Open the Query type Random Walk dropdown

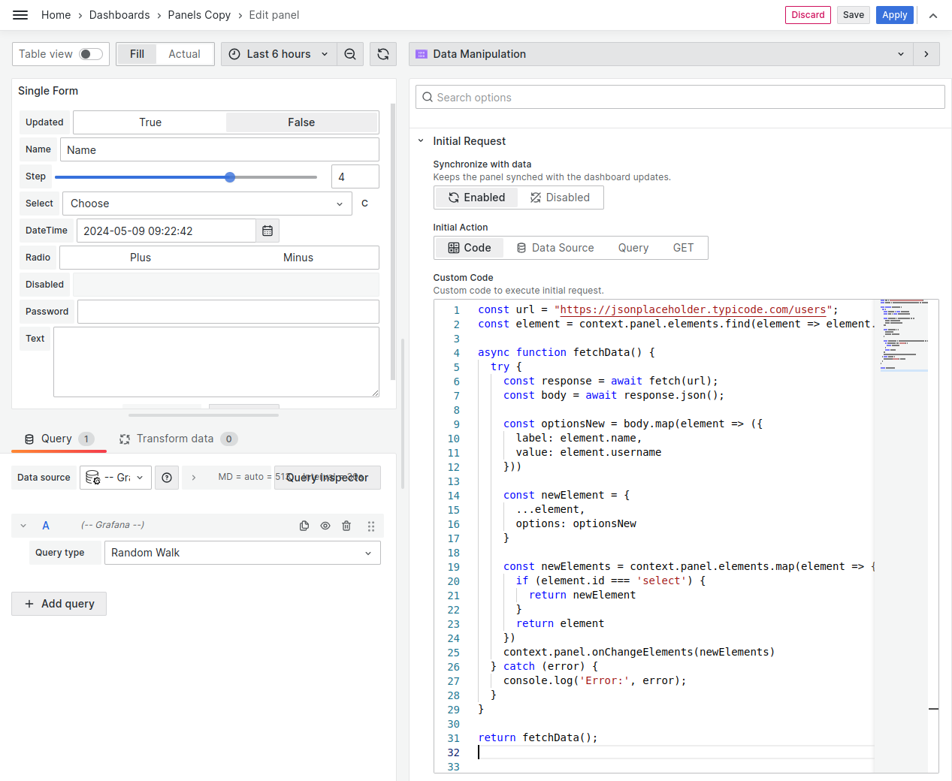click(242, 553)
